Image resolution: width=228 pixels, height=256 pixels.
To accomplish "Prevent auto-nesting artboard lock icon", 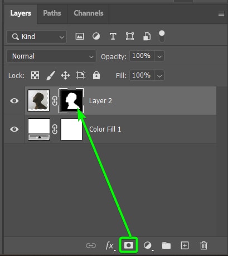I will click(x=80, y=75).
